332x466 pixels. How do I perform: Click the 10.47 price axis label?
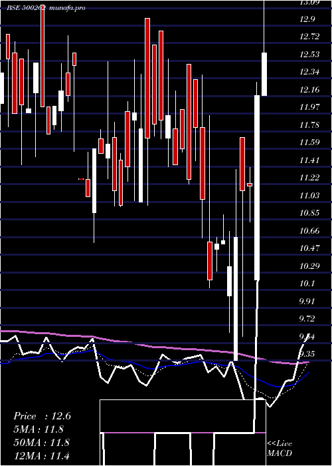pos(310,248)
